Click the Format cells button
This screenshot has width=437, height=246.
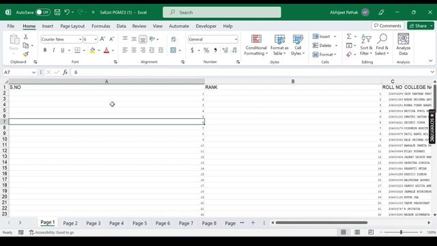coord(324,55)
